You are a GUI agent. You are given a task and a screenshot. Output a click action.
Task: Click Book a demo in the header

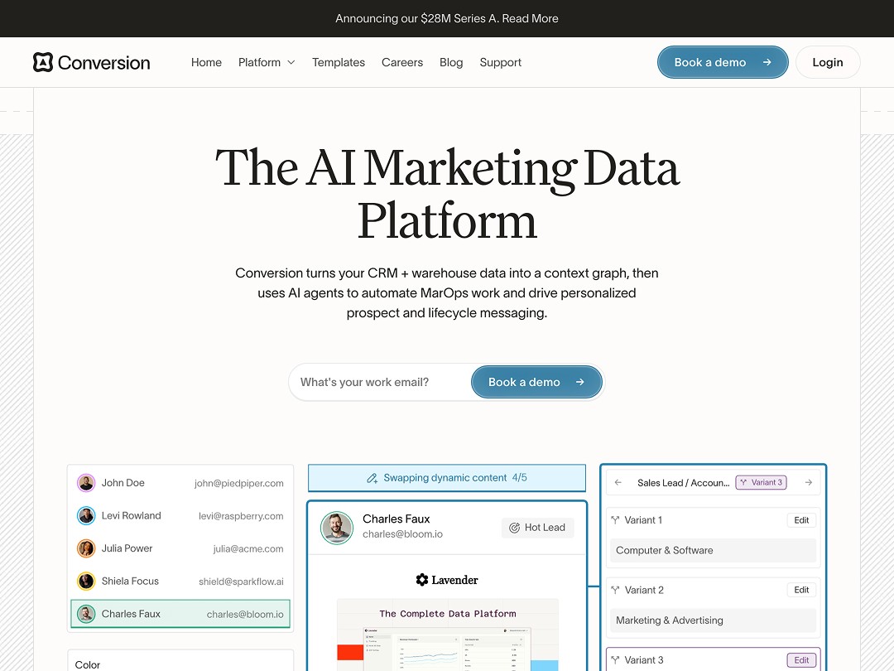point(722,62)
